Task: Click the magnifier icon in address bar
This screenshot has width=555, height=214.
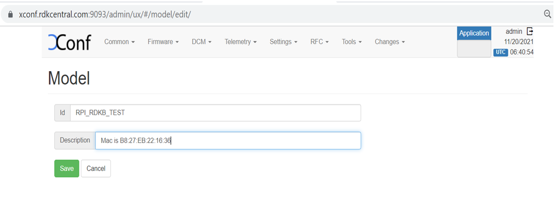Action: point(548,14)
